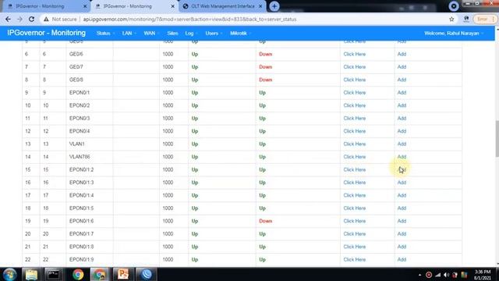Click the Error profile button
The height and width of the screenshot is (281, 499).
pos(485,19)
